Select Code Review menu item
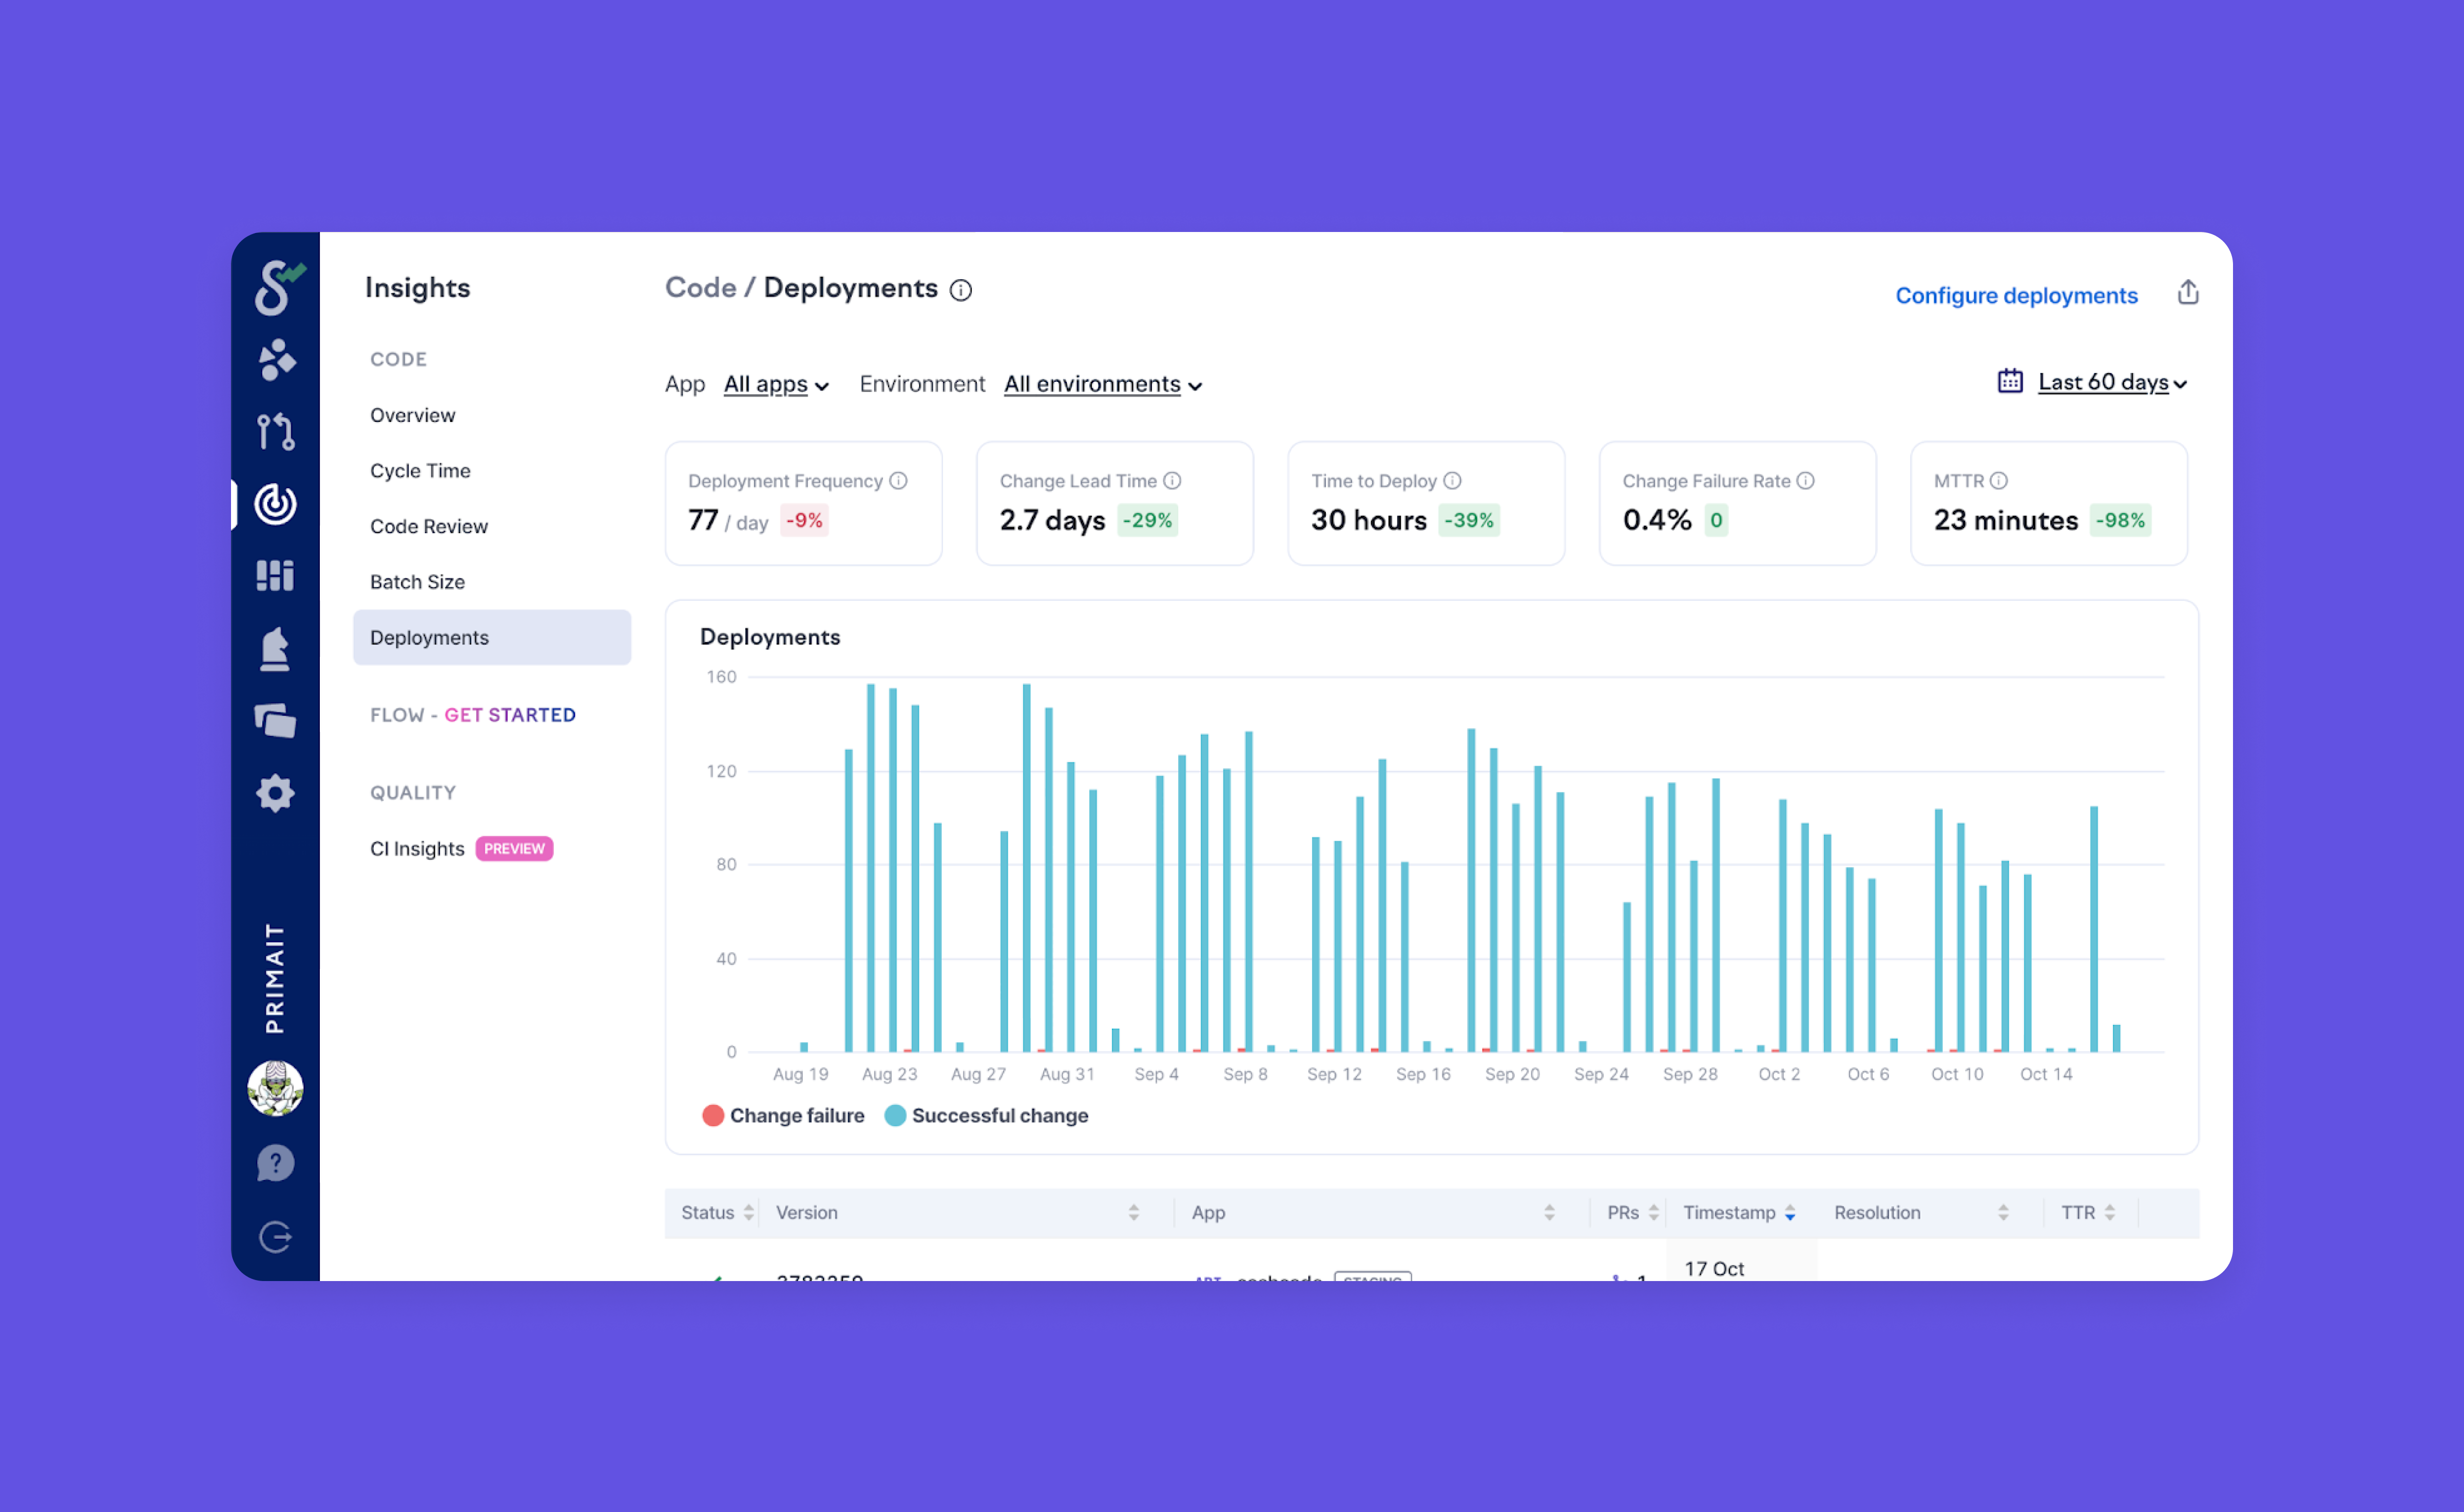 tap(428, 526)
